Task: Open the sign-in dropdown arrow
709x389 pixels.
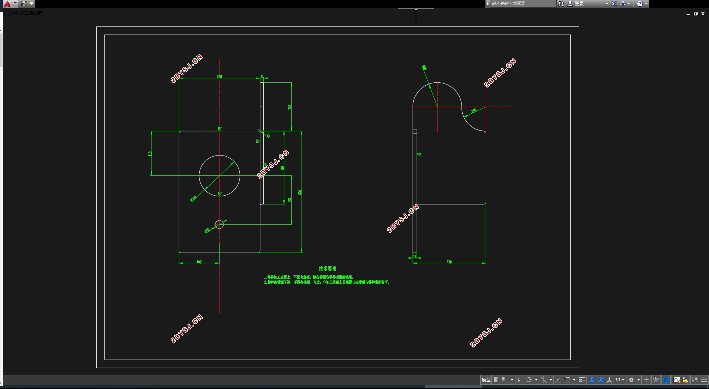Action: coord(607,4)
